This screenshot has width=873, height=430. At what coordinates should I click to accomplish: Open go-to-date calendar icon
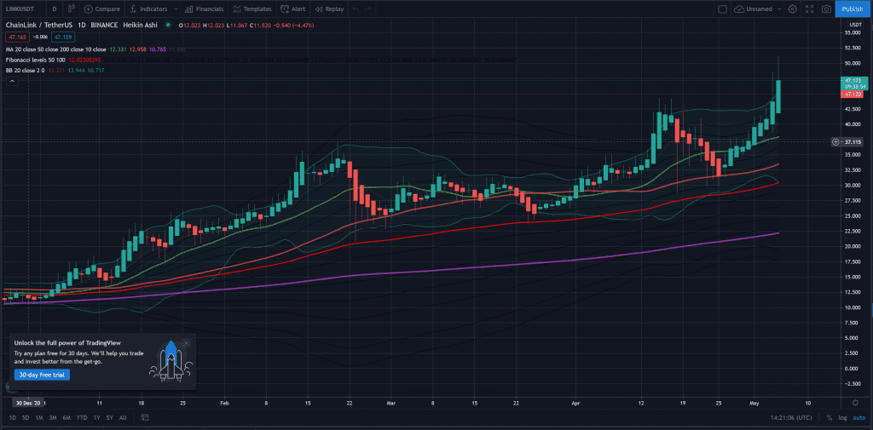coord(145,417)
